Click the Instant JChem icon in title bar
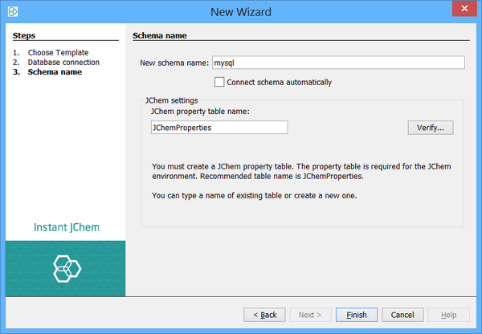The width and height of the screenshot is (482, 334). click(13, 12)
